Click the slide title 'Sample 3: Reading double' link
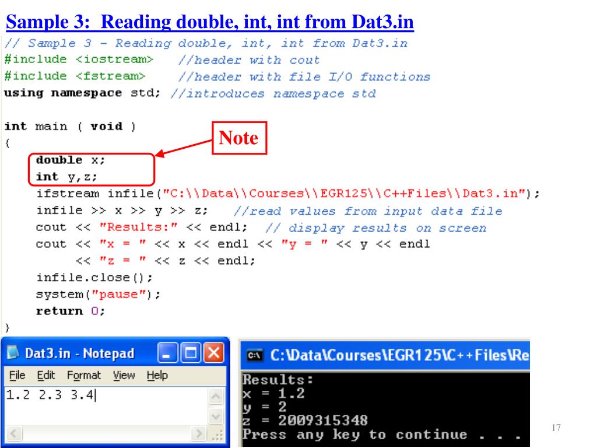The height and width of the screenshot is (448, 597). 210,22
